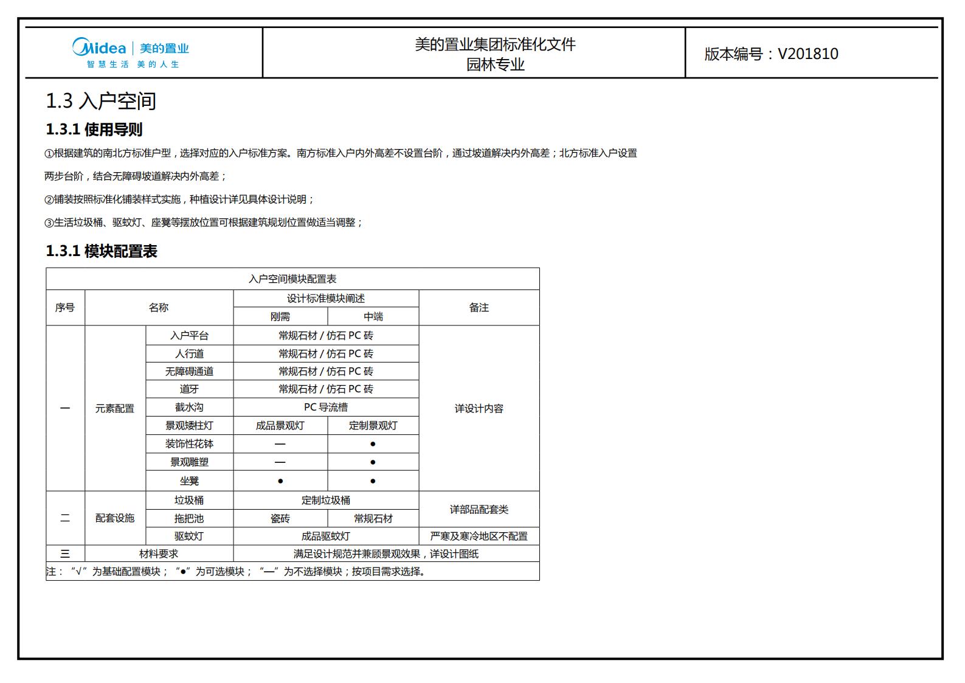
Task: Click the 成品景观灯 cell
Action: click(x=280, y=426)
